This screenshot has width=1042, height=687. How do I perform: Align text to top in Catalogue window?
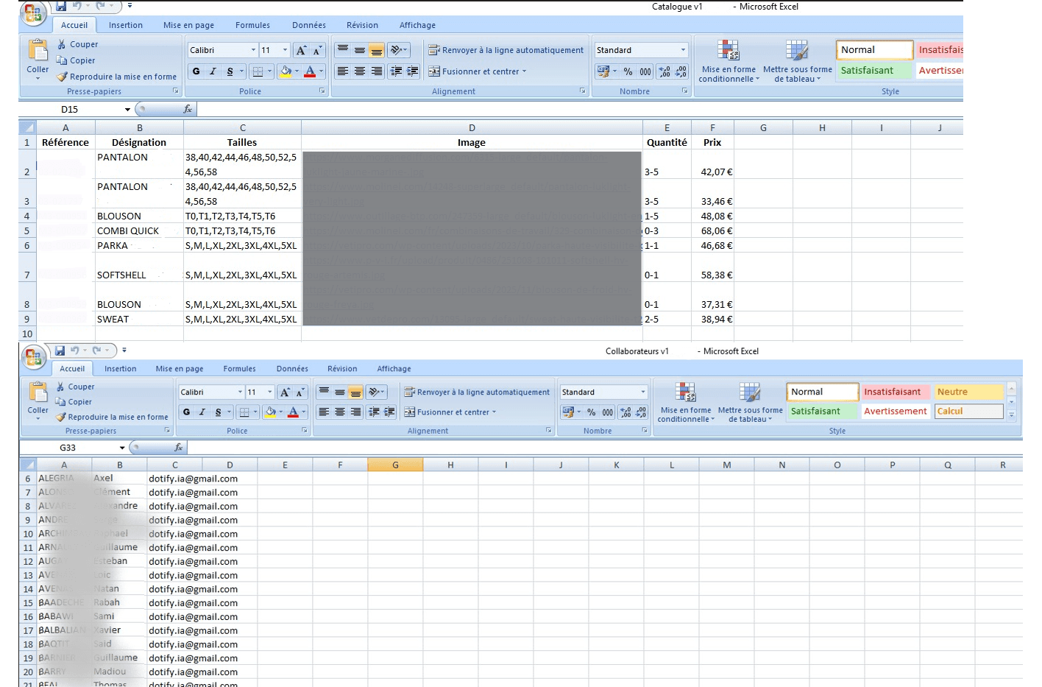(342, 50)
